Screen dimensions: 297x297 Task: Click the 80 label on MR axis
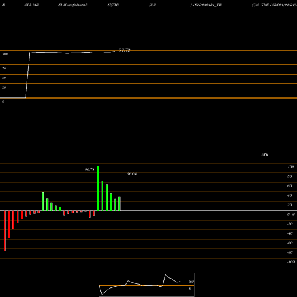[x=290, y=176]
